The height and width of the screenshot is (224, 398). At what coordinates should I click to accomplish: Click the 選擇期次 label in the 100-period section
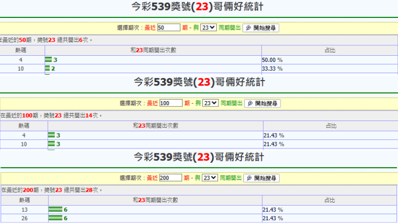click(131, 103)
